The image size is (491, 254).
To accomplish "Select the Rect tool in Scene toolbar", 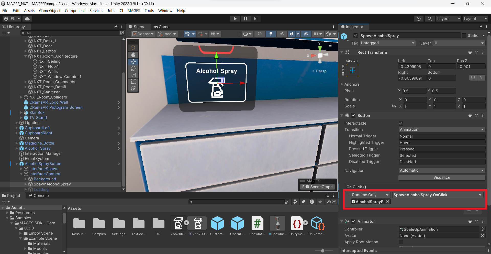I will [x=133, y=82].
